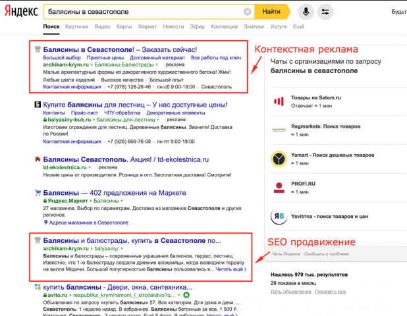The image size is (407, 316).
Task: Open the Знатоки tab
Action: point(254,26)
